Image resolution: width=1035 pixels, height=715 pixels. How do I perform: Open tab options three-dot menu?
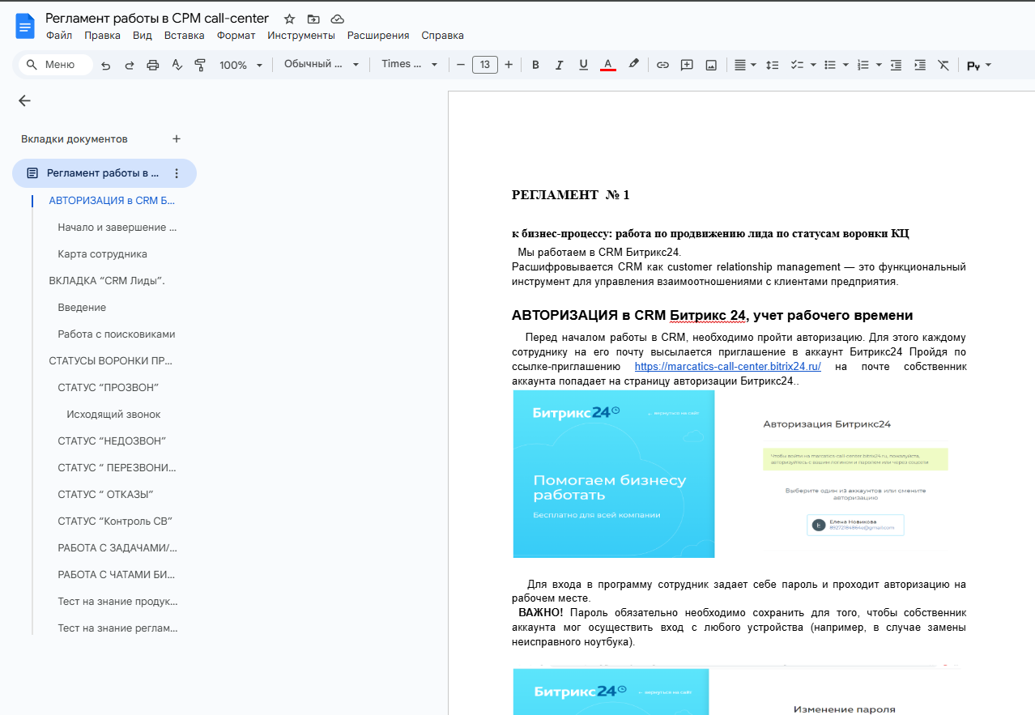click(177, 173)
